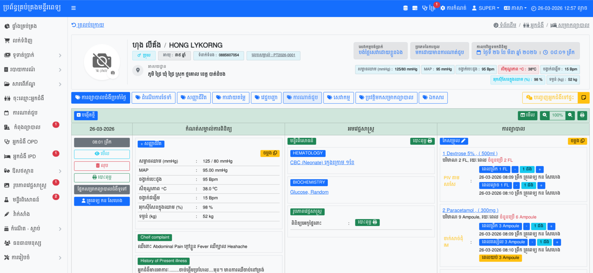593x273 pixels.
Task: Open the language dropdown in the top bar
Action: tap(515, 8)
